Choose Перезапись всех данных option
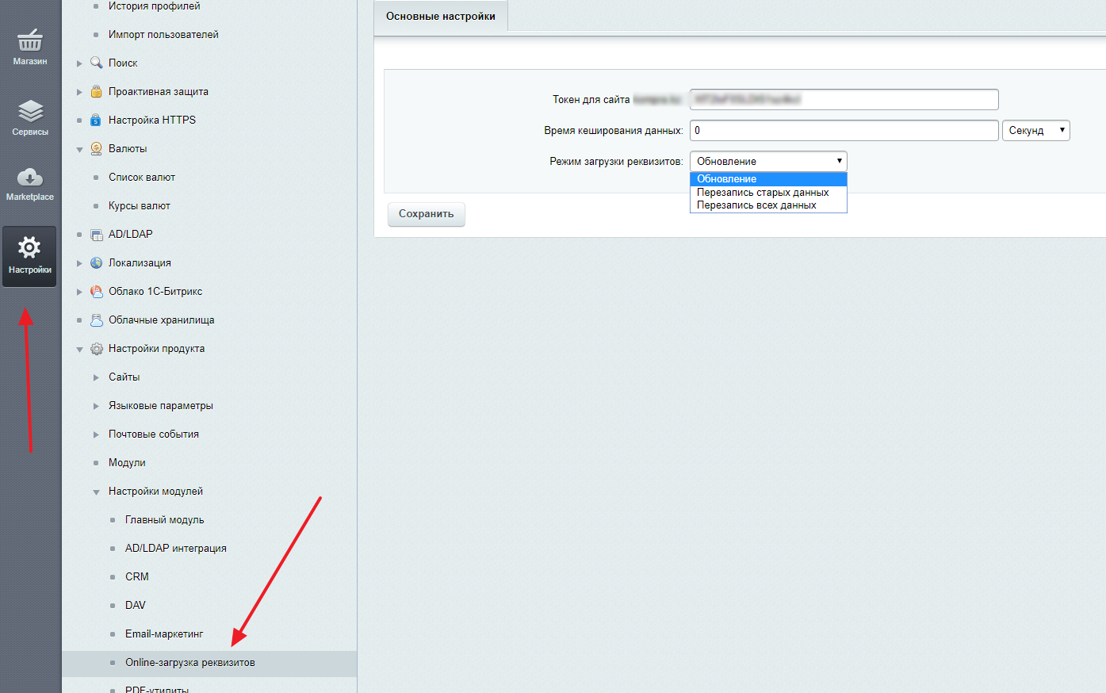 point(756,205)
